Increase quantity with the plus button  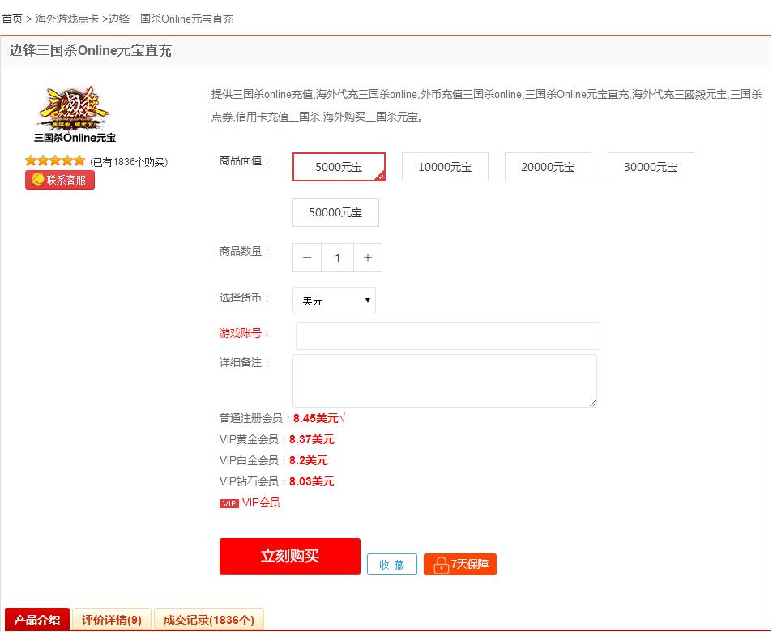pyautogui.click(x=368, y=258)
